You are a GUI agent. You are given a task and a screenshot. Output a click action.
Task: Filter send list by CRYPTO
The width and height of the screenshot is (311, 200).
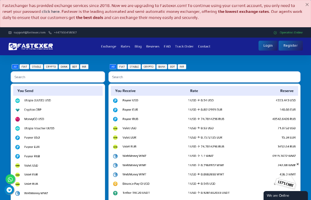pos(51,67)
